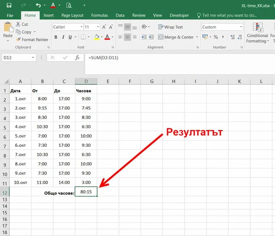Screen dimensions: 275x236
Task: Toggle Bold formatting
Action: coord(56,37)
